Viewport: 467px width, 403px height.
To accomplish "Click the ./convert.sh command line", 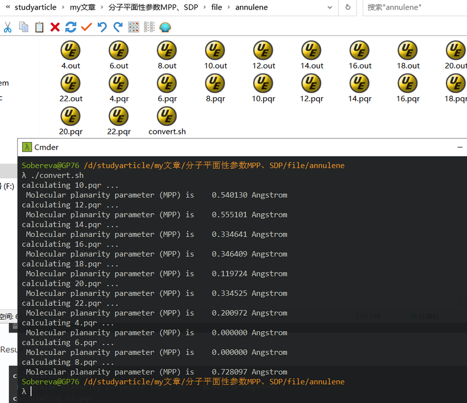I will pyautogui.click(x=53, y=175).
